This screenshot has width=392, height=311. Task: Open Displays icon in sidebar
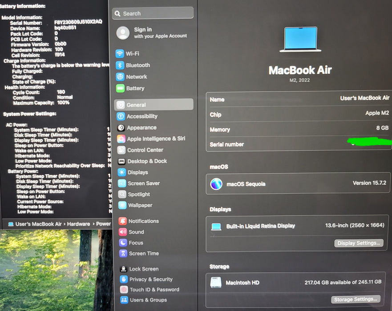[x=122, y=172]
